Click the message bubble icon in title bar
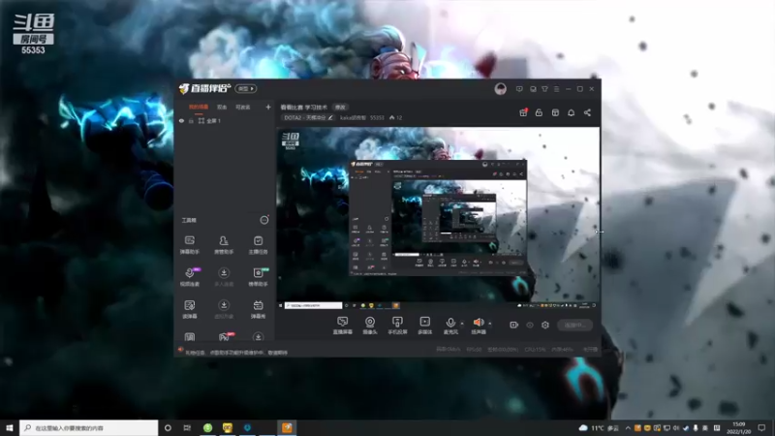Viewport: 775px width, 436px height. [x=519, y=89]
